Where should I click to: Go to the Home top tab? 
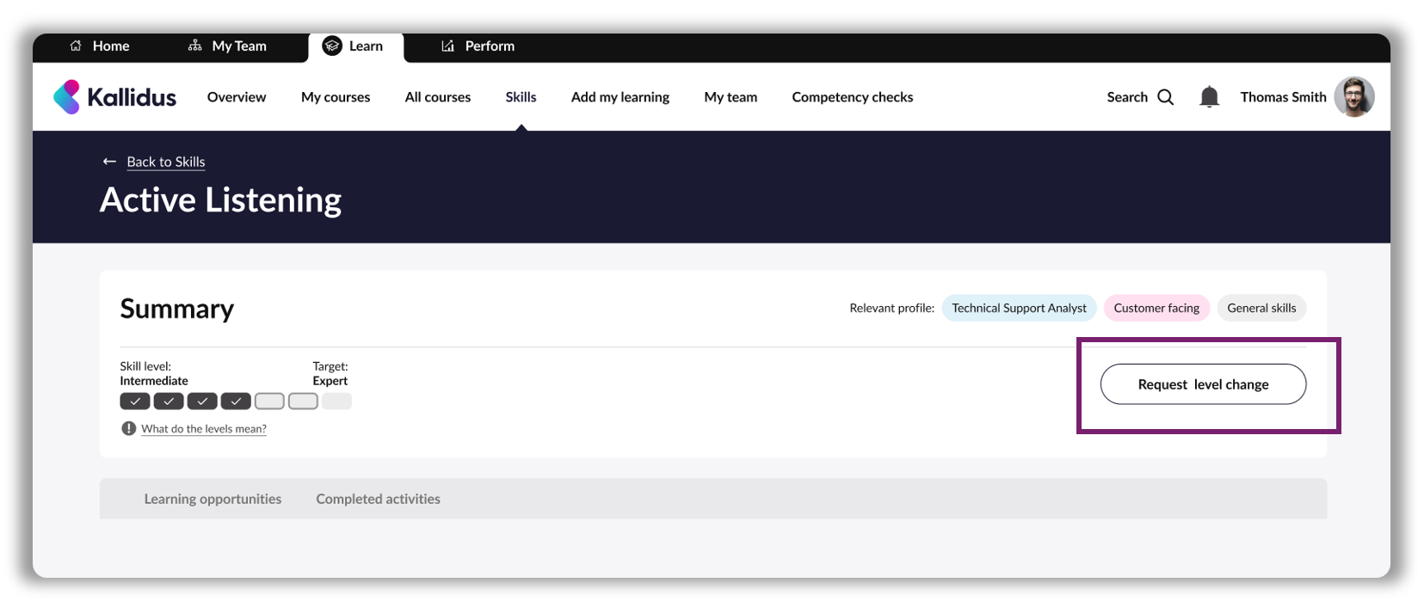tap(100, 46)
